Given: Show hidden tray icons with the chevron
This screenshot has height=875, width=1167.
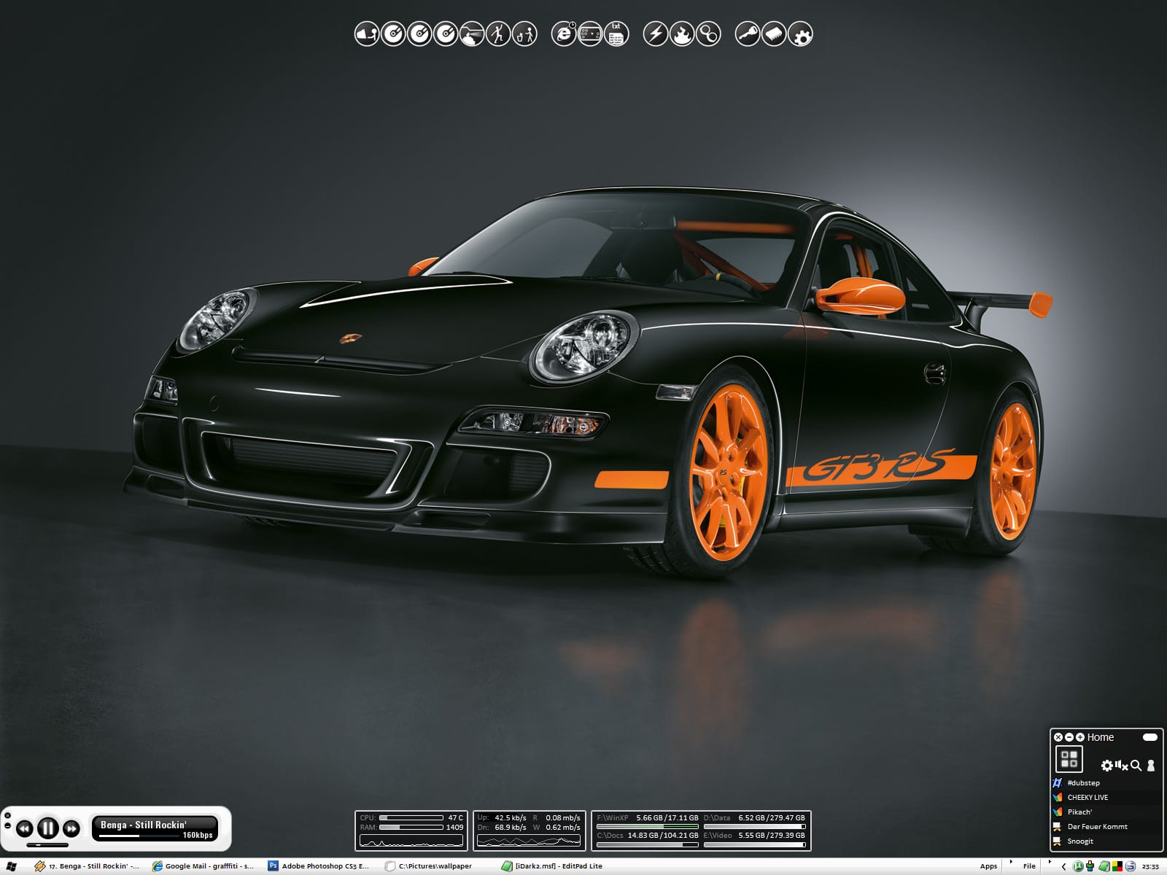Looking at the screenshot, I should 1063,867.
